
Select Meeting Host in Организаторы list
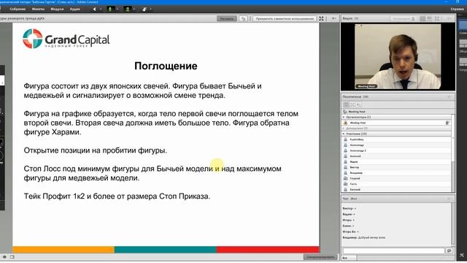pyautogui.click(x=396, y=123)
